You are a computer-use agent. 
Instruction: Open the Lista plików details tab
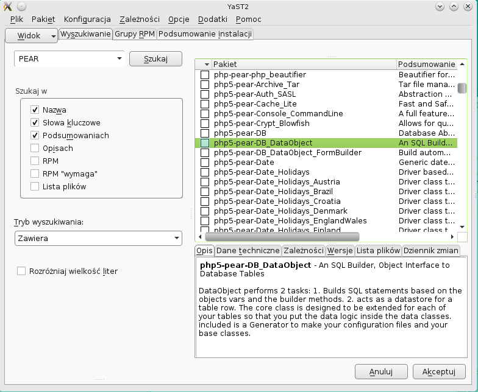[378, 250]
